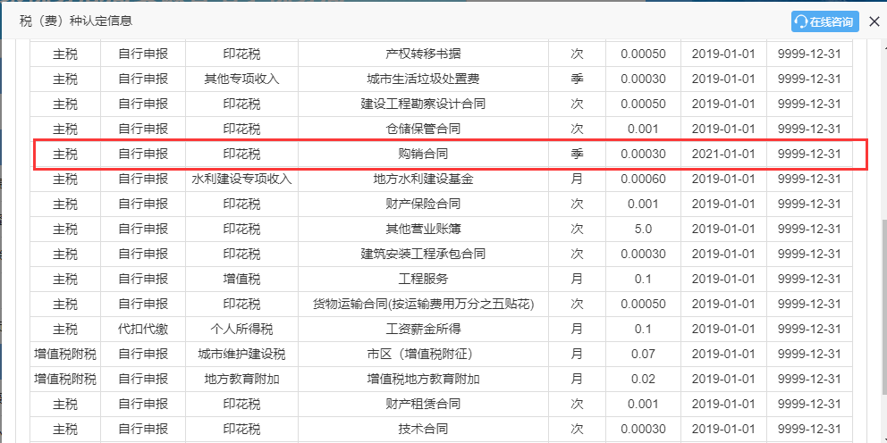Click the 城市维护建设税 cell
Screen dimensions: 887x443
coord(241,355)
